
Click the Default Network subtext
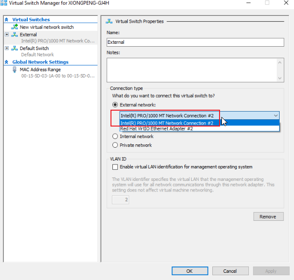click(x=37, y=54)
